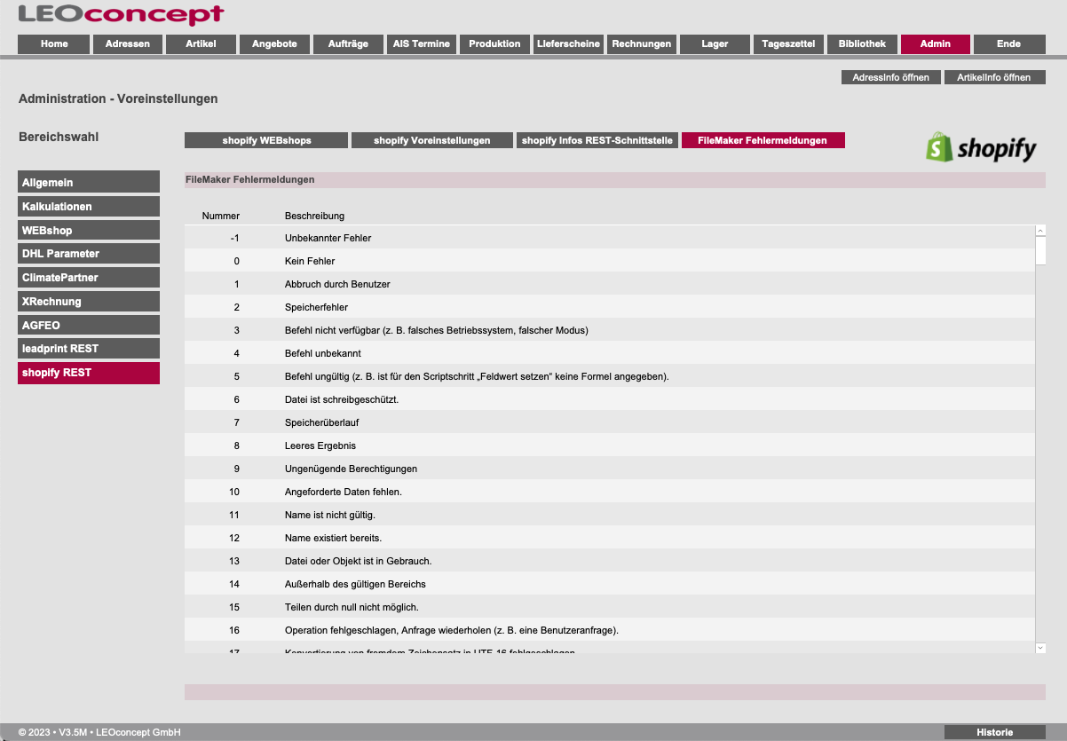Select 'Datei ist schreibgeschützt.' row

[x=610, y=399]
